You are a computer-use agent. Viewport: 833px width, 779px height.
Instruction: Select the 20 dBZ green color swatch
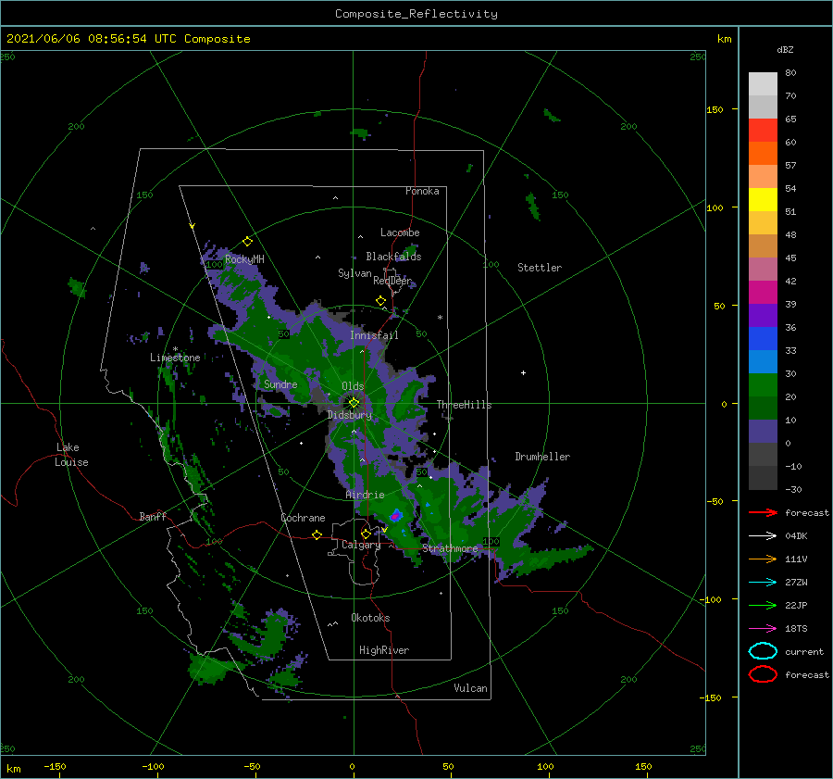click(x=763, y=384)
